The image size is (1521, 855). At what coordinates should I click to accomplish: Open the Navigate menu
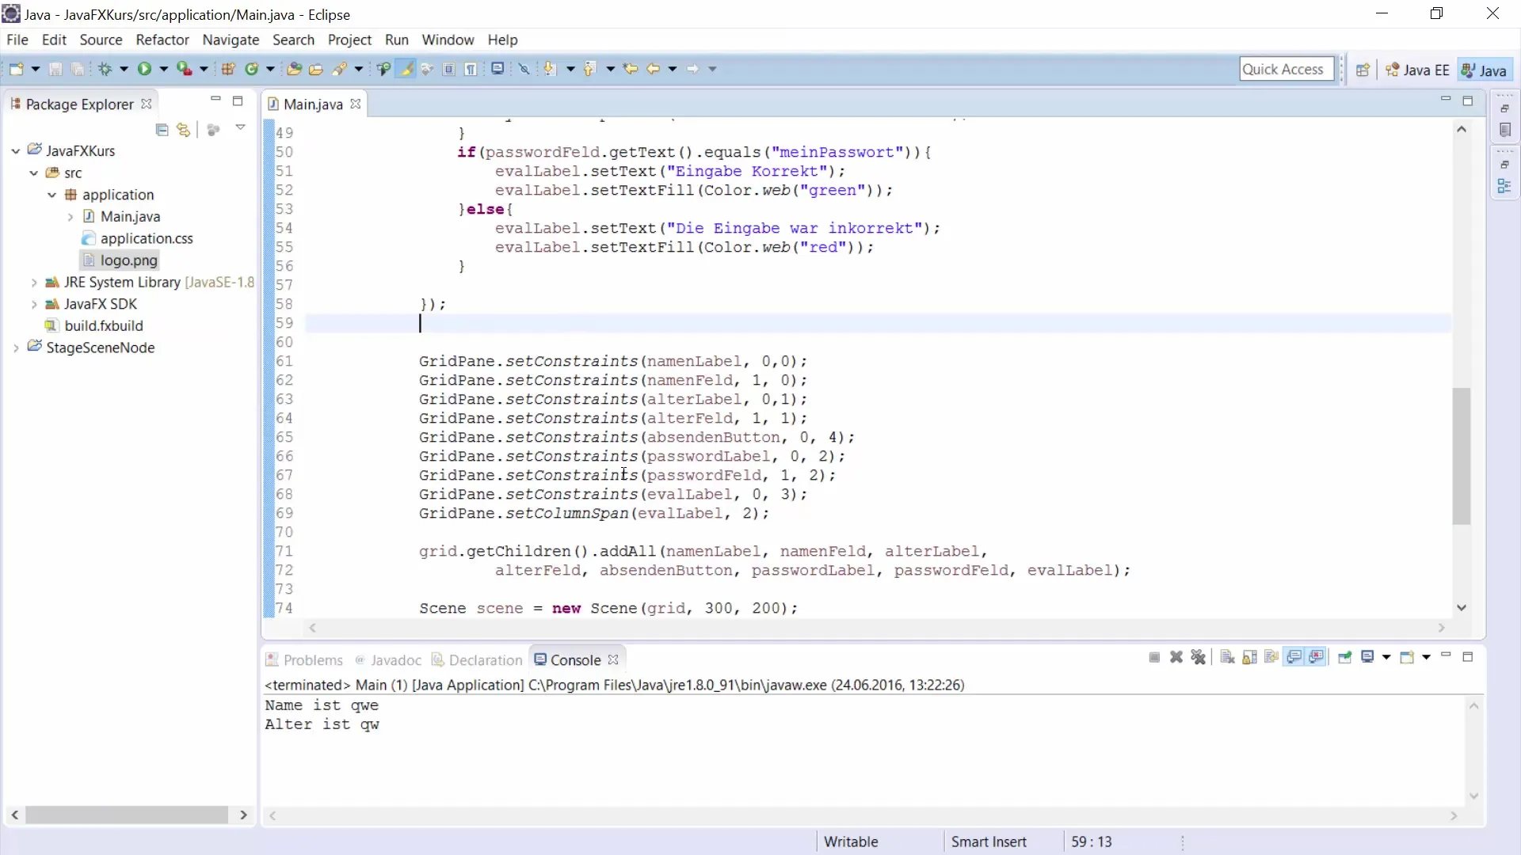coord(231,40)
